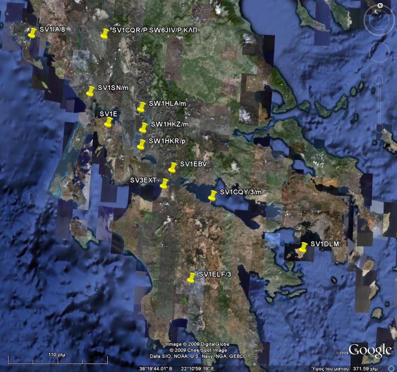Viewport: 397px width, 372px height.
Task: Click the SW1HLA/m yellow pushpin
Action: pyautogui.click(x=141, y=107)
